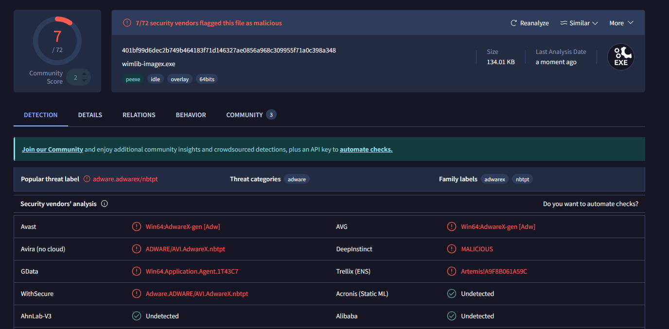
Task: Click the file name wimlib-imagex.exe
Action: pyautogui.click(x=149, y=64)
